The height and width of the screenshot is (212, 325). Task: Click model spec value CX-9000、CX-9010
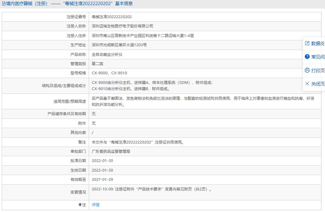coord(109,73)
